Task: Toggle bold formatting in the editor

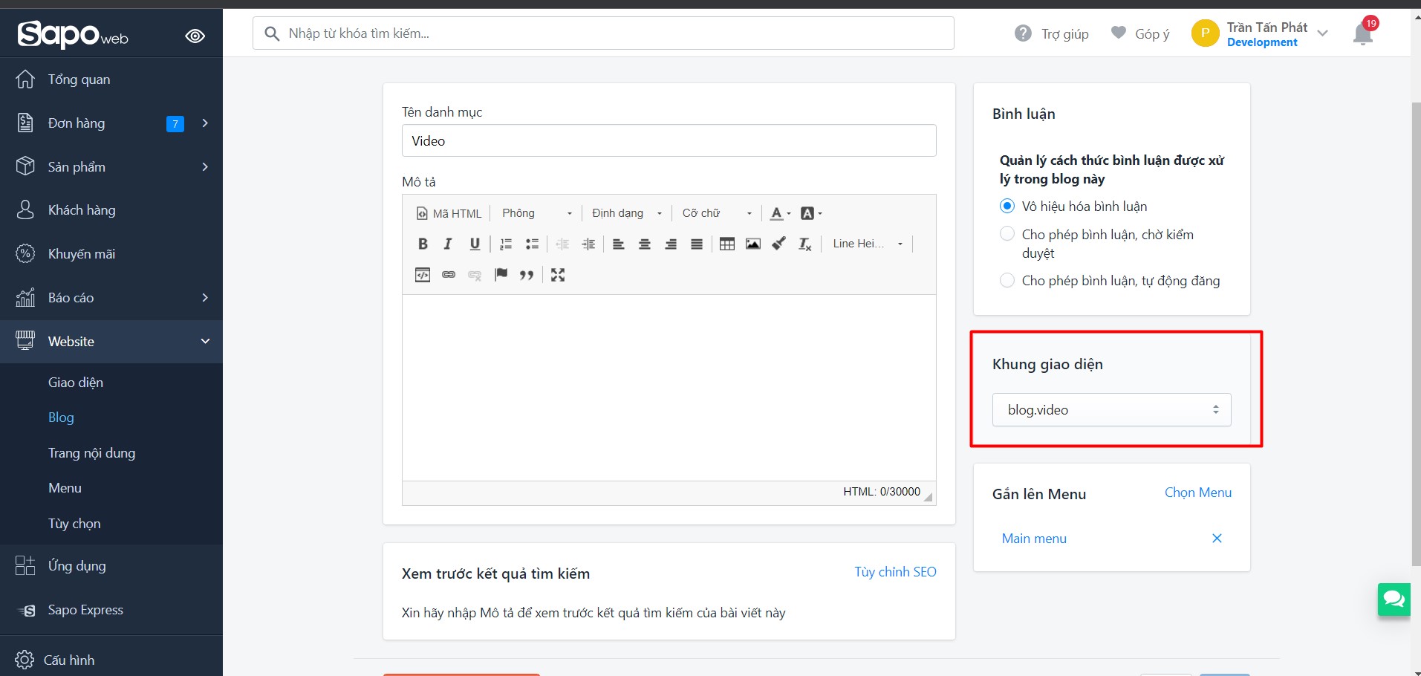Action: pos(423,244)
